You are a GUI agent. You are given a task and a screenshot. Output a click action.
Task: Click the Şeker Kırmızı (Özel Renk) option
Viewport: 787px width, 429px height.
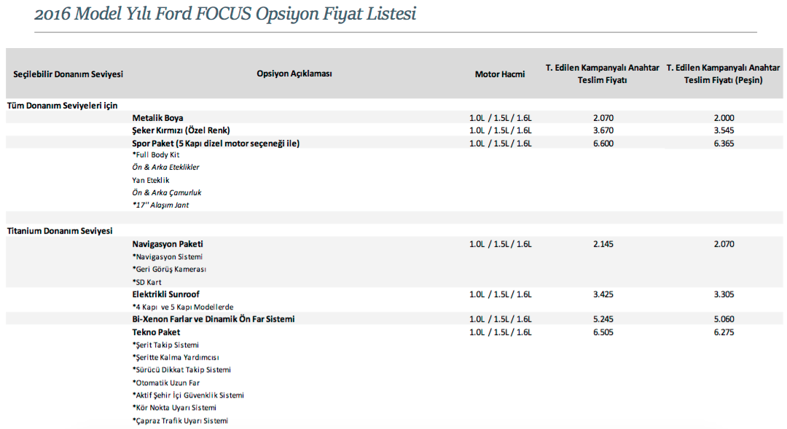coord(181,130)
